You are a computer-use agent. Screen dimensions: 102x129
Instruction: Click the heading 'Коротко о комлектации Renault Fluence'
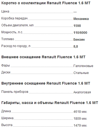click(46, 3)
